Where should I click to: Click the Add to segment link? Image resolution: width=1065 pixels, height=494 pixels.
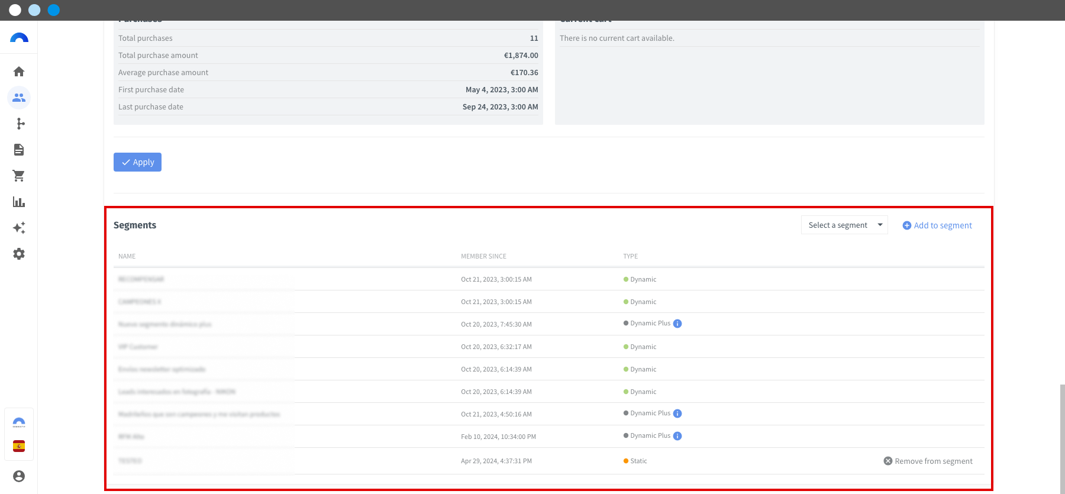tap(937, 225)
